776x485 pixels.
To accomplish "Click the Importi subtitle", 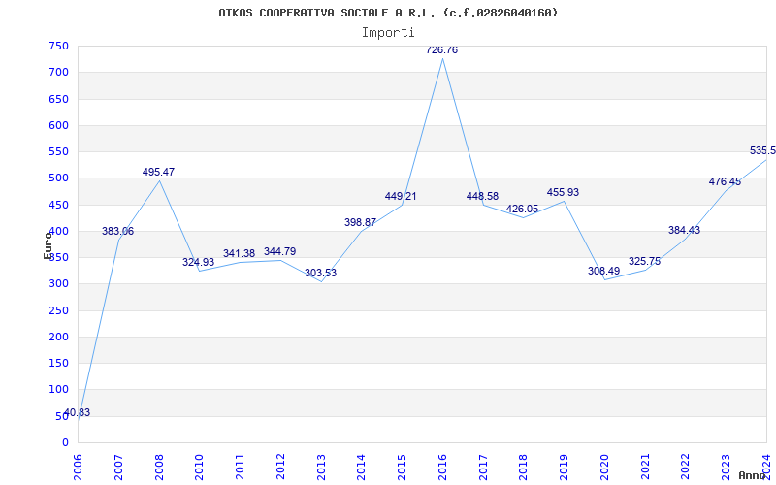I will pos(388,33).
